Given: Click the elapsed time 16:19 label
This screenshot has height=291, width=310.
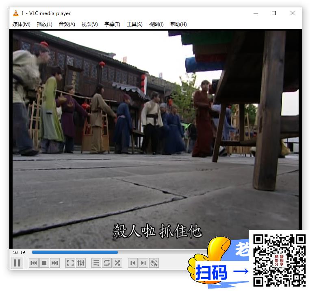Looking at the screenshot, I should pyautogui.click(x=19, y=252).
